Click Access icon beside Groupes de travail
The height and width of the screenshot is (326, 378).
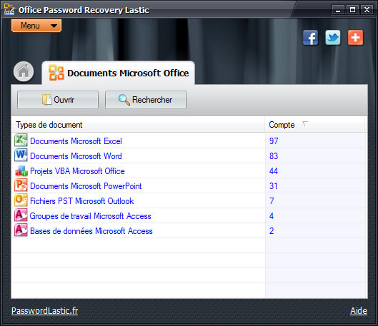coord(21,215)
